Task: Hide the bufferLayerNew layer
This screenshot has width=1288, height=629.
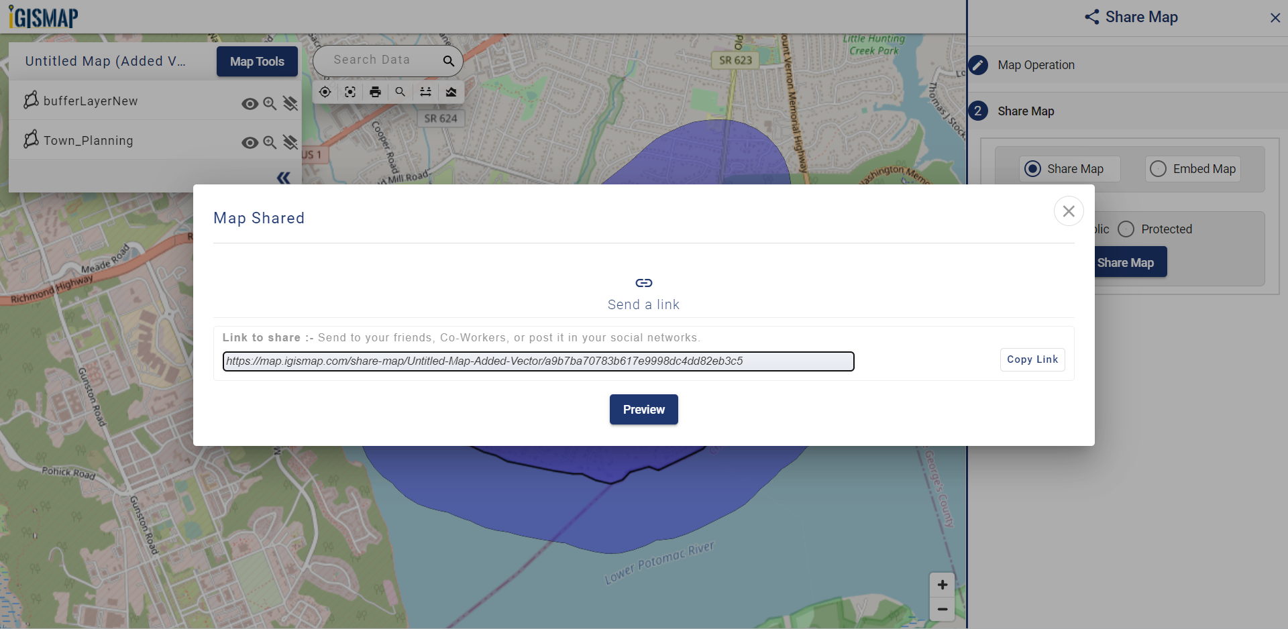Action: coord(250,104)
